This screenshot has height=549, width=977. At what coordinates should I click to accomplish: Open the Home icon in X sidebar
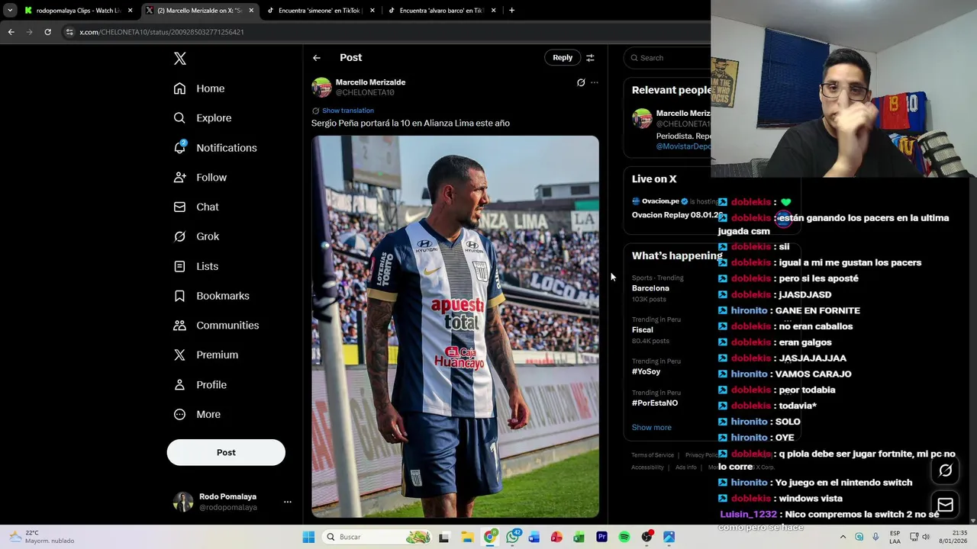179,88
